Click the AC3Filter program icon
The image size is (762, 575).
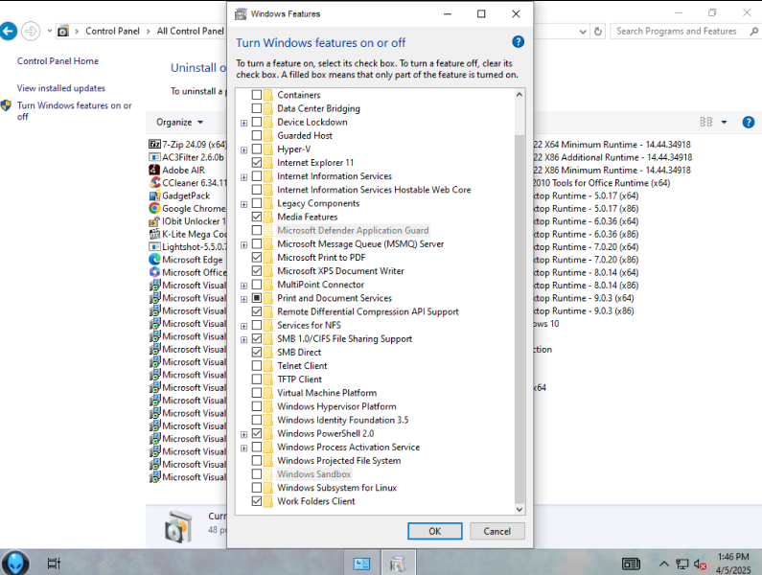tap(154, 157)
